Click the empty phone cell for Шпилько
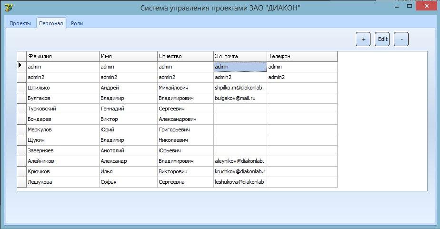440x229 pixels. click(x=302, y=88)
